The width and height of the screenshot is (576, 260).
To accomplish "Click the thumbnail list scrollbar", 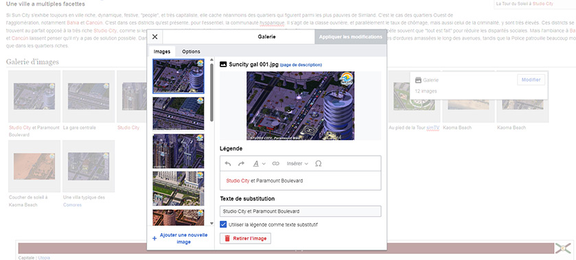I will point(211,93).
